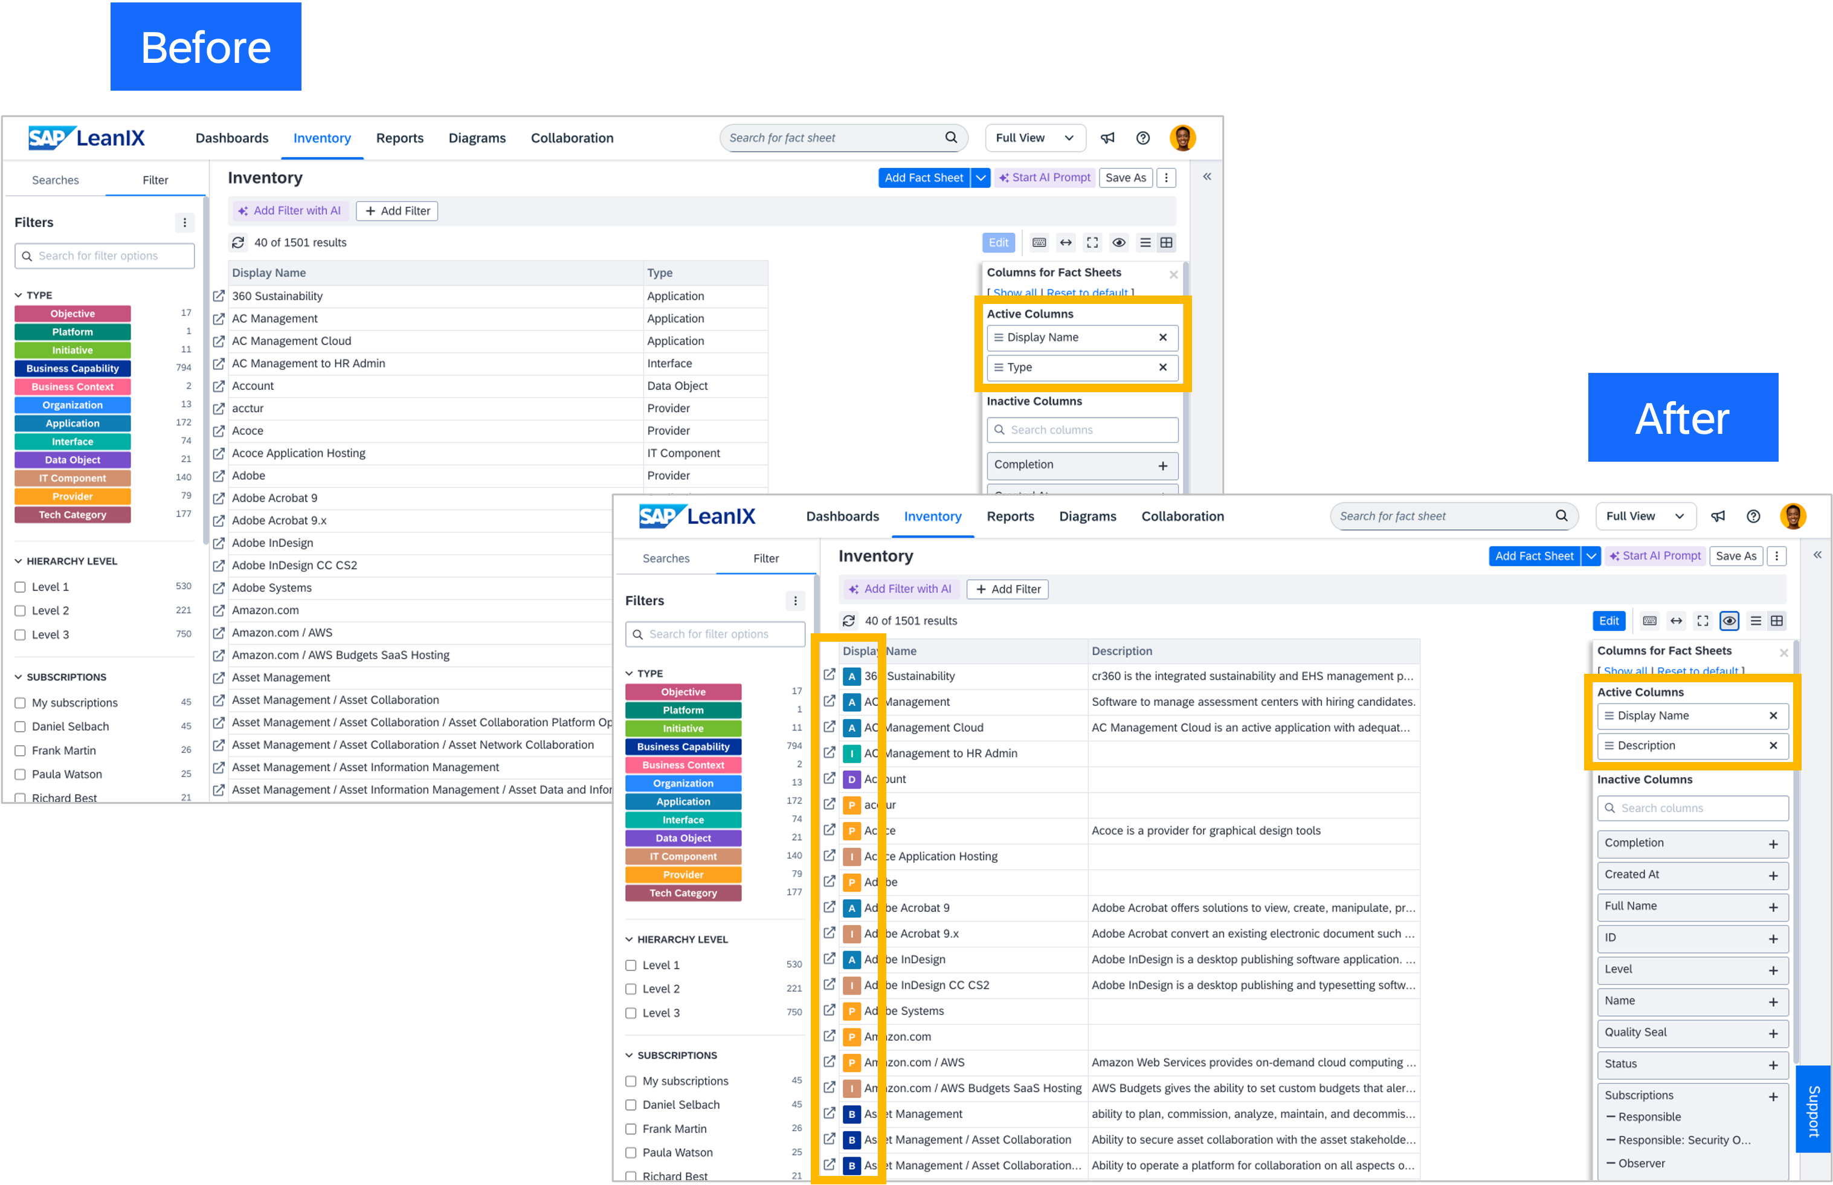Viewport: 1833px width, 1185px height.
Task: Open Full View dropdown in Before window
Action: click(1036, 138)
